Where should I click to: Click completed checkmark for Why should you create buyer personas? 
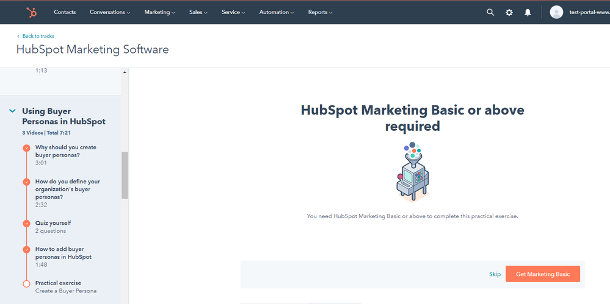[x=26, y=148]
